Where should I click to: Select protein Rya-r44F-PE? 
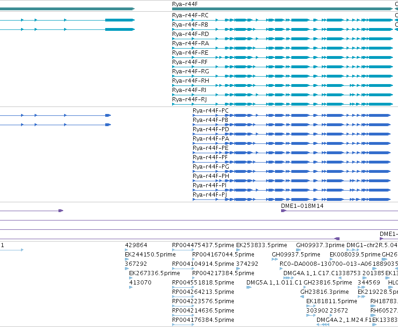[x=210, y=149]
